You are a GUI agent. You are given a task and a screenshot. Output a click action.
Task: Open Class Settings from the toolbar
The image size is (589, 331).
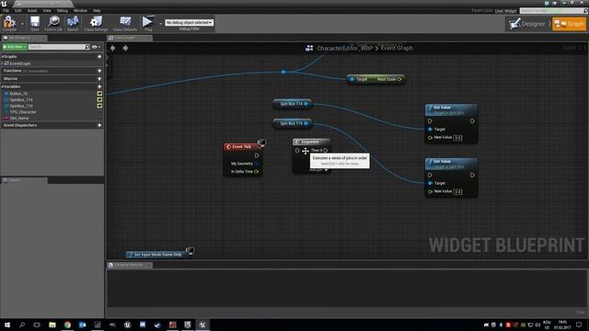[x=96, y=23]
